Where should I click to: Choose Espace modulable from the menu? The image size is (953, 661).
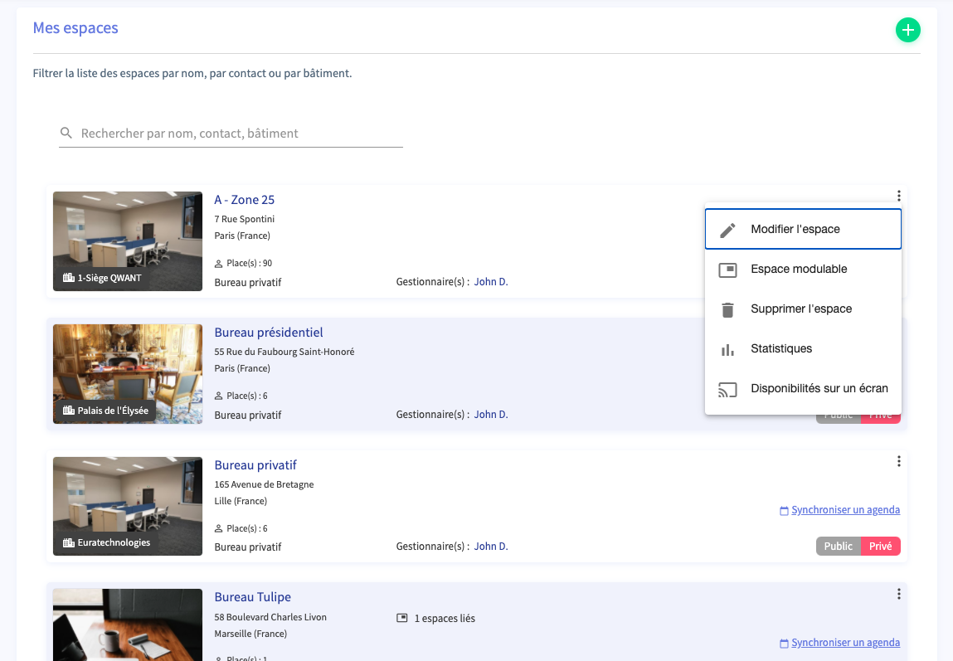pos(798,269)
